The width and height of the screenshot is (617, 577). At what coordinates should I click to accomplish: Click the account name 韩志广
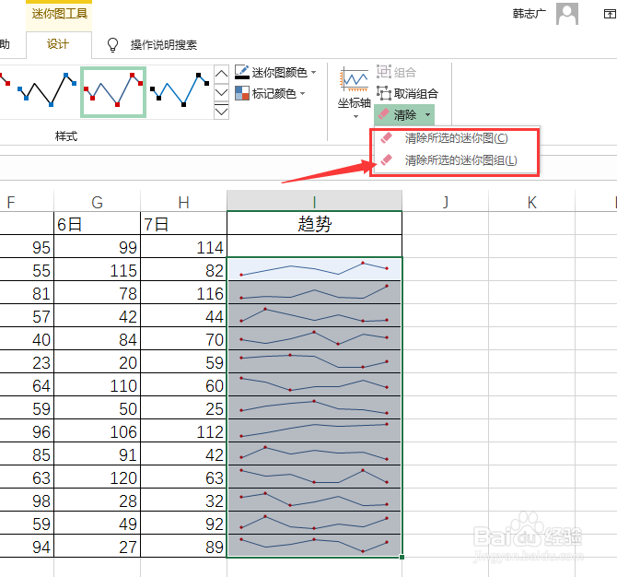(530, 14)
